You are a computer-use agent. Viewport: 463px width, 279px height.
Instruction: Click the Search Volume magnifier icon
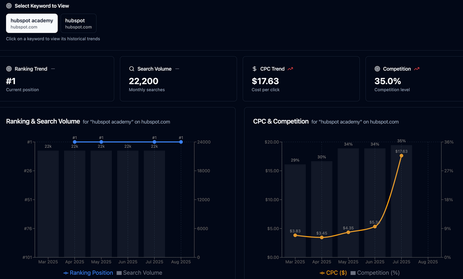[x=132, y=69]
